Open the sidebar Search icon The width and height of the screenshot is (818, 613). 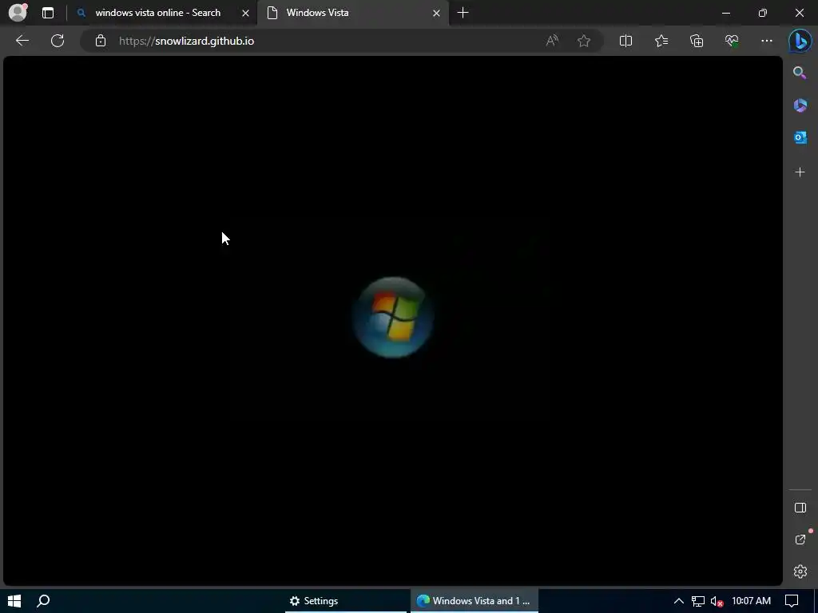(800, 73)
